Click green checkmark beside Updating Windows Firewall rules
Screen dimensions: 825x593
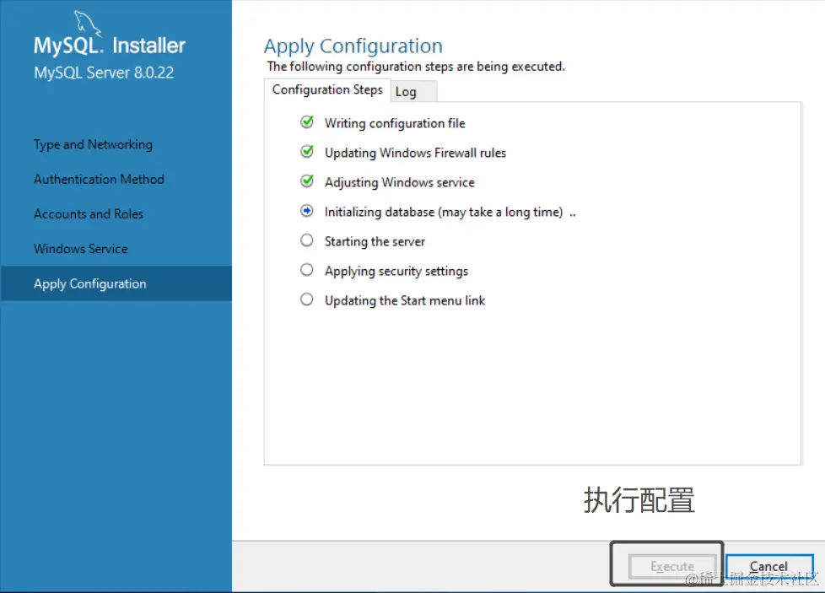coord(307,152)
